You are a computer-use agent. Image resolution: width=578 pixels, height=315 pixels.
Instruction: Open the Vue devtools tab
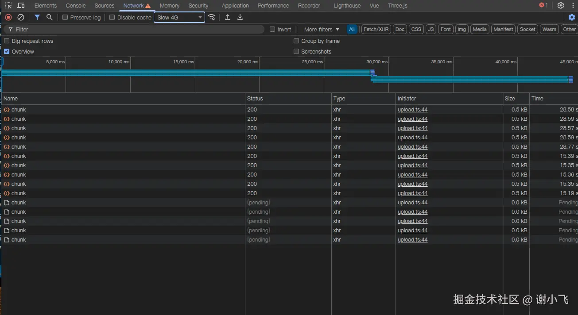(374, 6)
